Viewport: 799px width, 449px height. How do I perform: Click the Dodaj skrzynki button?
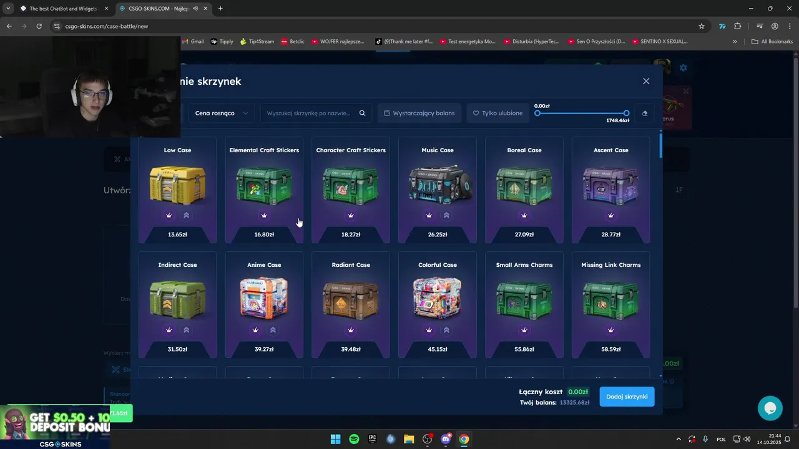coord(627,397)
